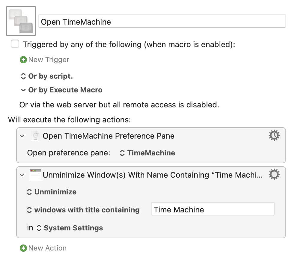Open gear menu for Open TimeMachine Preference Pane
Image resolution: width=292 pixels, height=258 pixels.
point(274,135)
